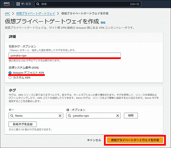Click the キー column label
The image size is (171, 148).
[11, 110]
